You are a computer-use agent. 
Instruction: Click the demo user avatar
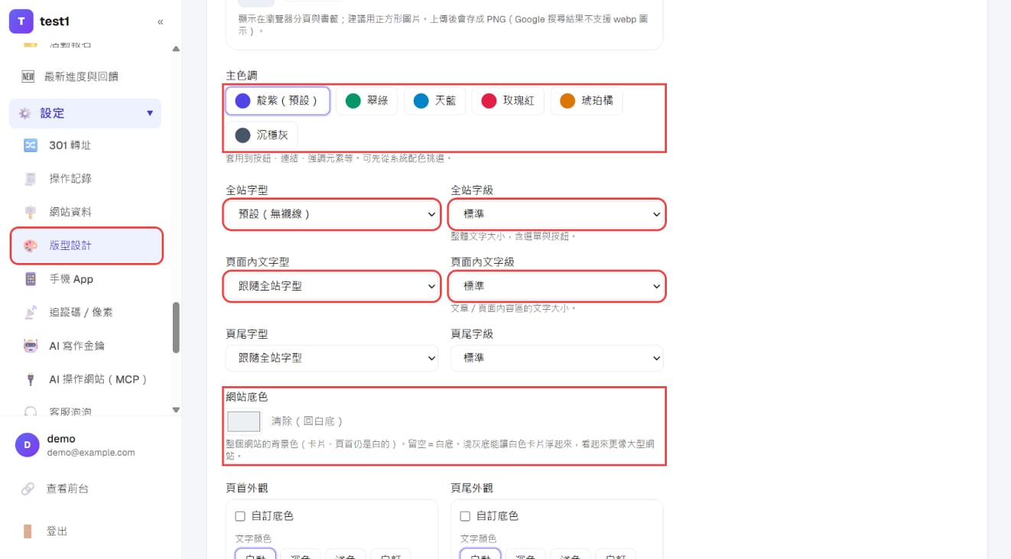pyautogui.click(x=27, y=445)
